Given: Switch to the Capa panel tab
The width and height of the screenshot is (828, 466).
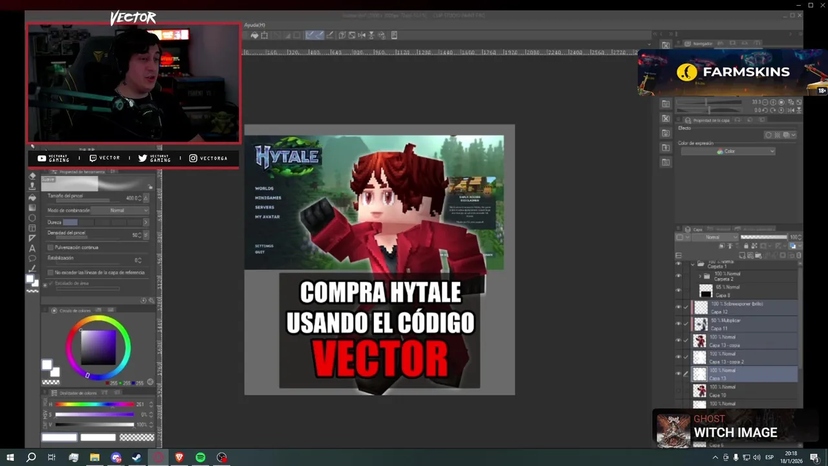Looking at the screenshot, I should point(694,230).
